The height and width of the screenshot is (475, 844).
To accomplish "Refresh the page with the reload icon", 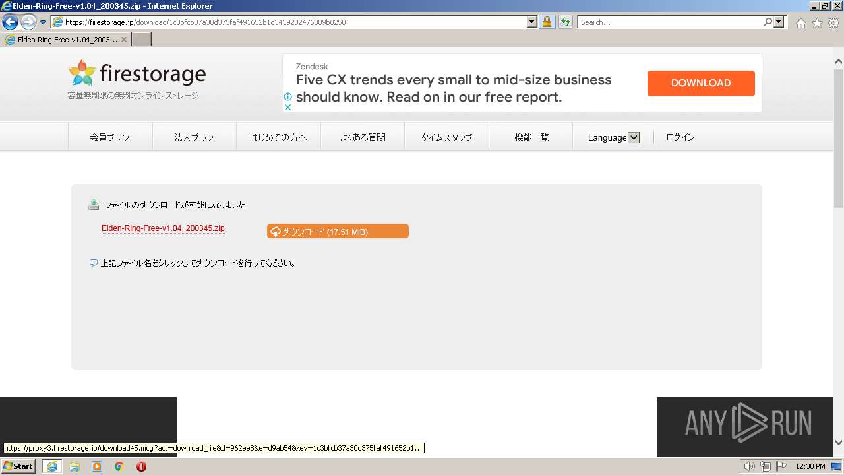I will tap(566, 22).
